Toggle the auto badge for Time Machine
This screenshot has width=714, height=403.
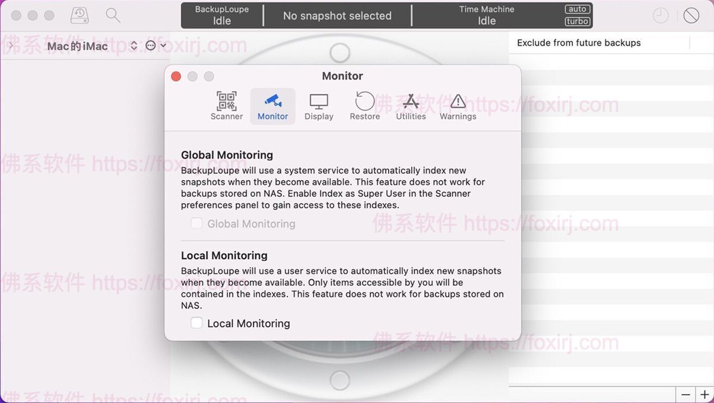point(577,10)
